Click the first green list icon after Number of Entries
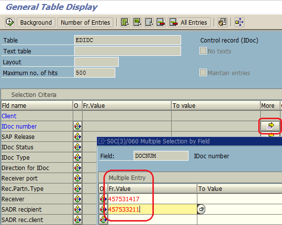Image resolution: width=282 pixels, height=225 pixels. (125, 22)
